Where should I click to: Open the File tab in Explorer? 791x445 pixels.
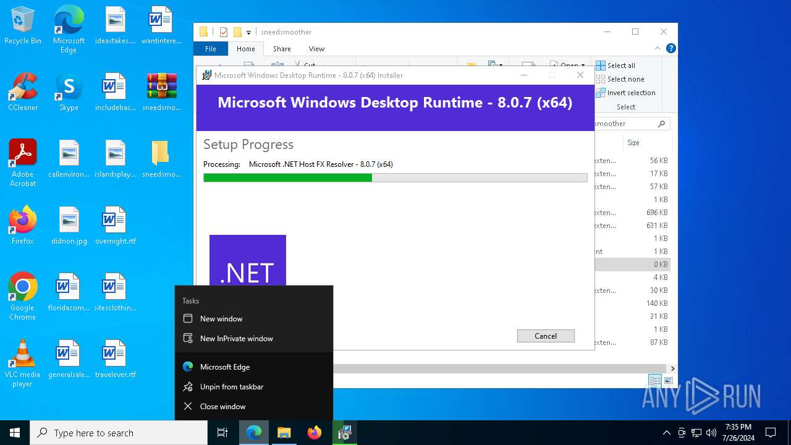pyautogui.click(x=211, y=49)
